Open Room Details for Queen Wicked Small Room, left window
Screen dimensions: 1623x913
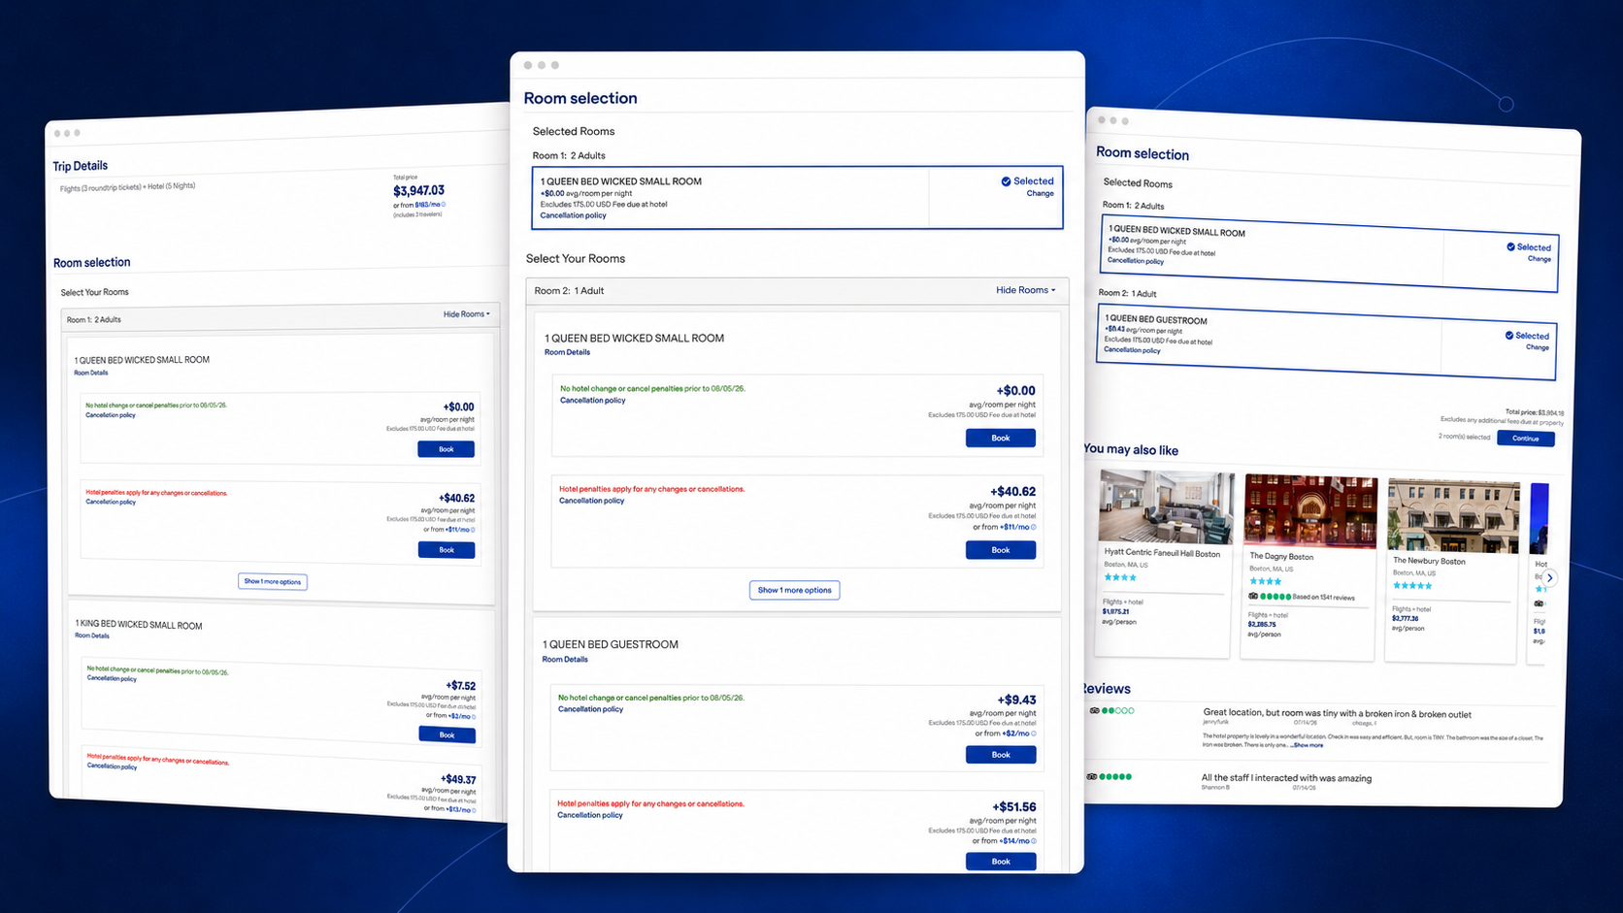(91, 373)
